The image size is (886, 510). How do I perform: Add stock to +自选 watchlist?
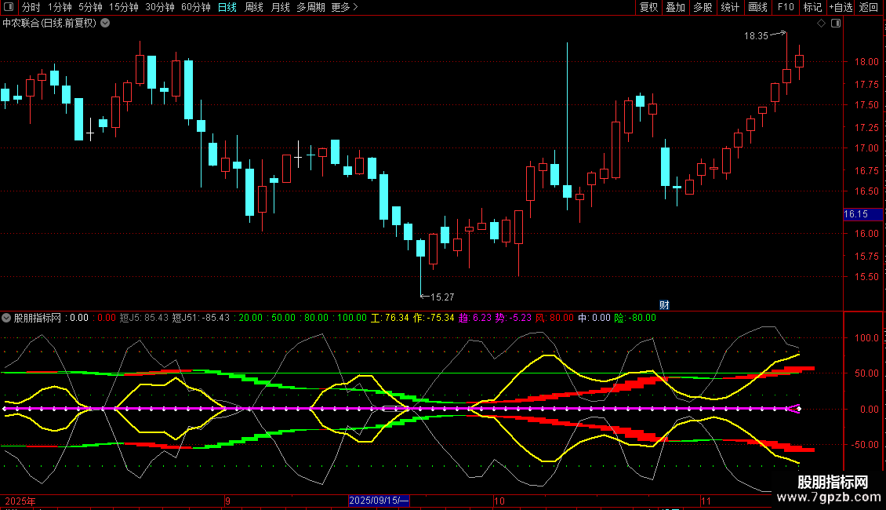pos(841,7)
